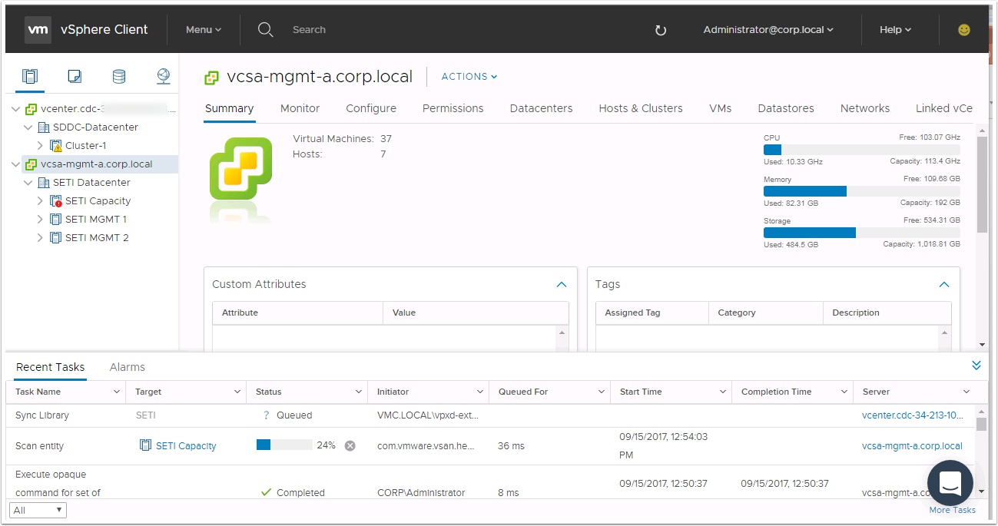Switch to Hosts and Clusters inventory view
The image size is (998, 526).
point(30,76)
